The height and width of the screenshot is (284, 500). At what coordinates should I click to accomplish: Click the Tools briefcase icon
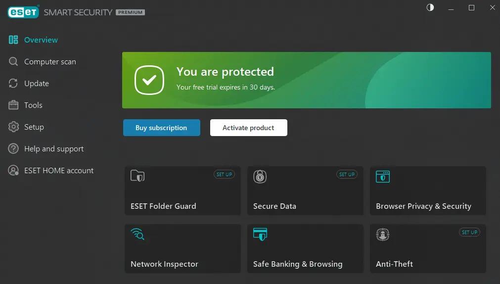(x=13, y=105)
